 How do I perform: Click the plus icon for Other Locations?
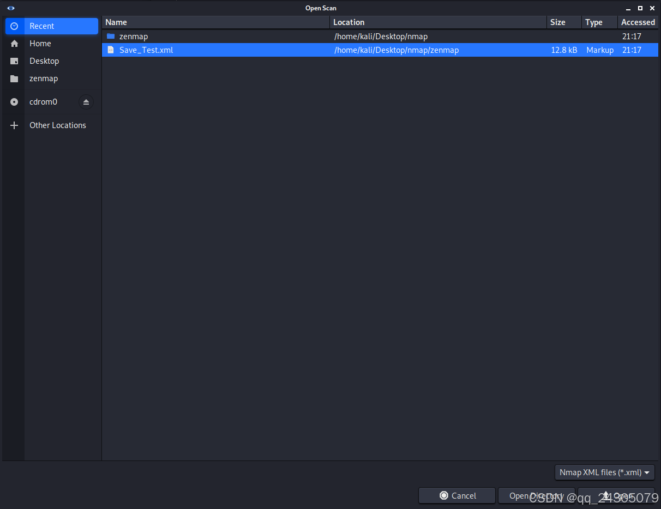point(14,125)
